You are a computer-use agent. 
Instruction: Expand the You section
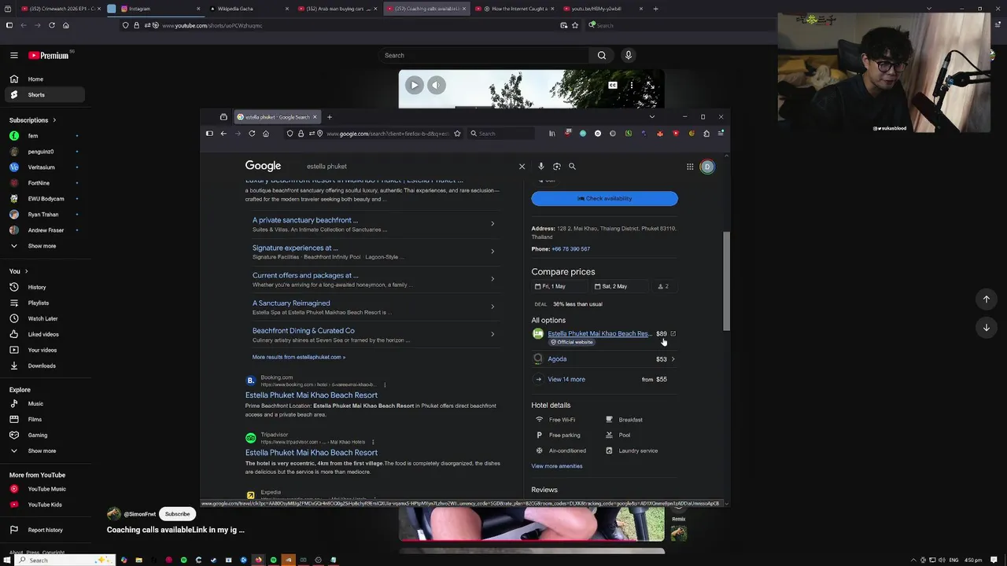click(x=18, y=271)
